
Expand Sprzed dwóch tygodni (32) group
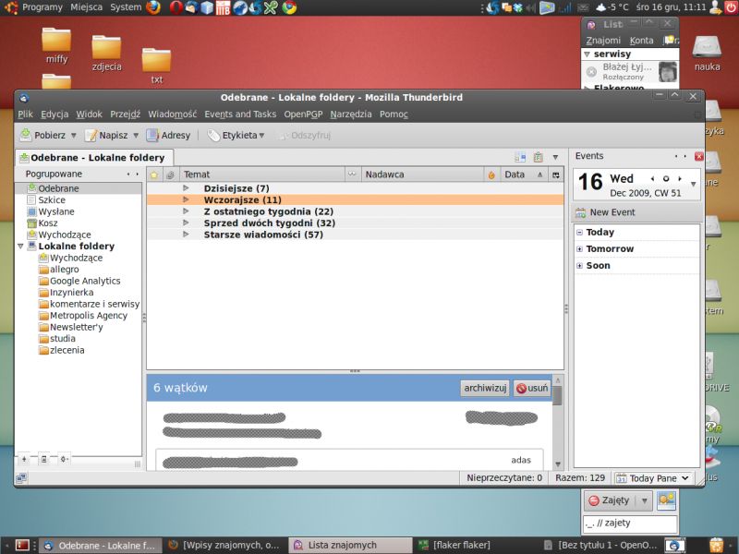tap(186, 223)
